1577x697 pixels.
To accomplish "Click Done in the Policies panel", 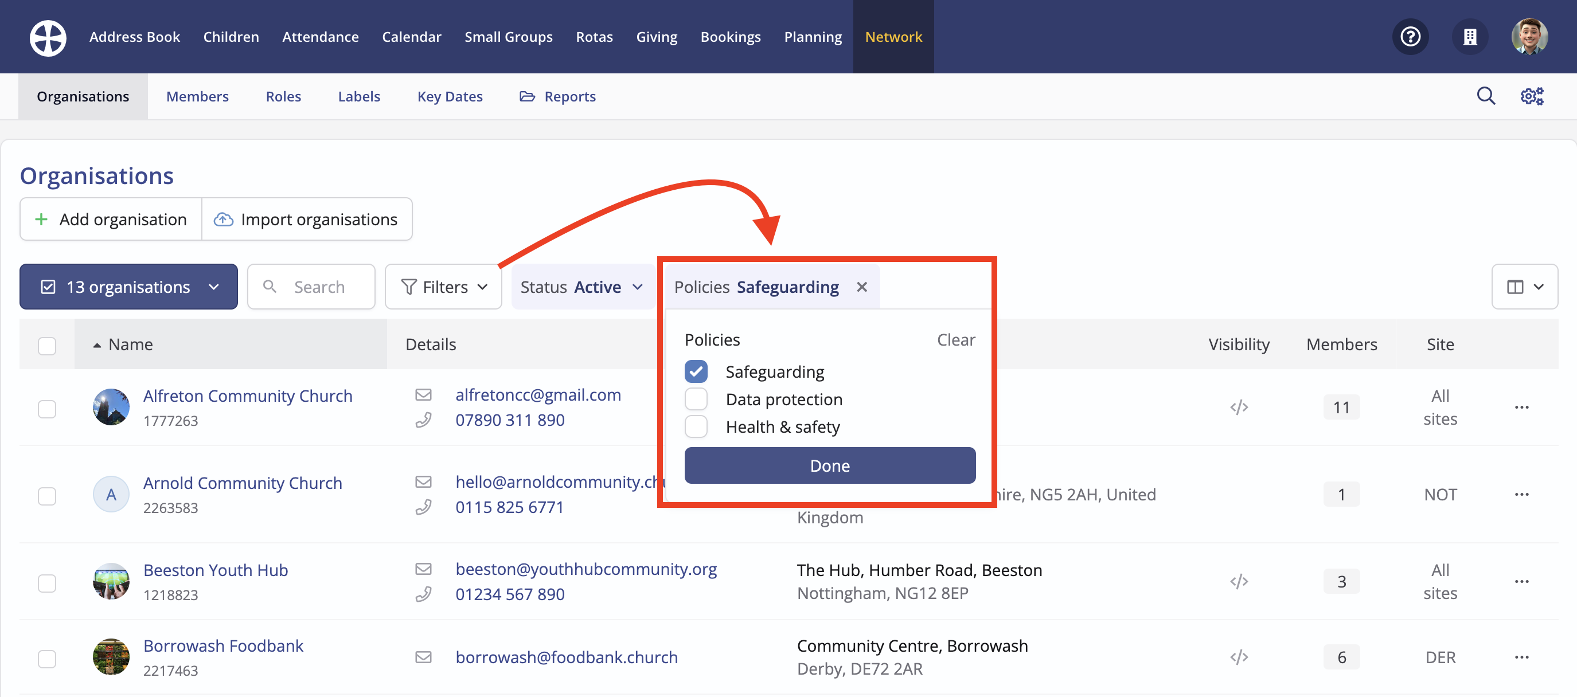I will 830,465.
